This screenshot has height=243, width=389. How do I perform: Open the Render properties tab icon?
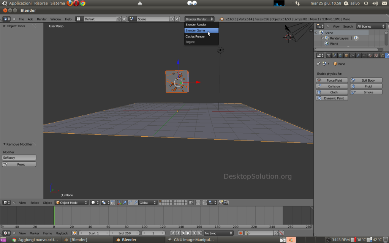point(328,55)
